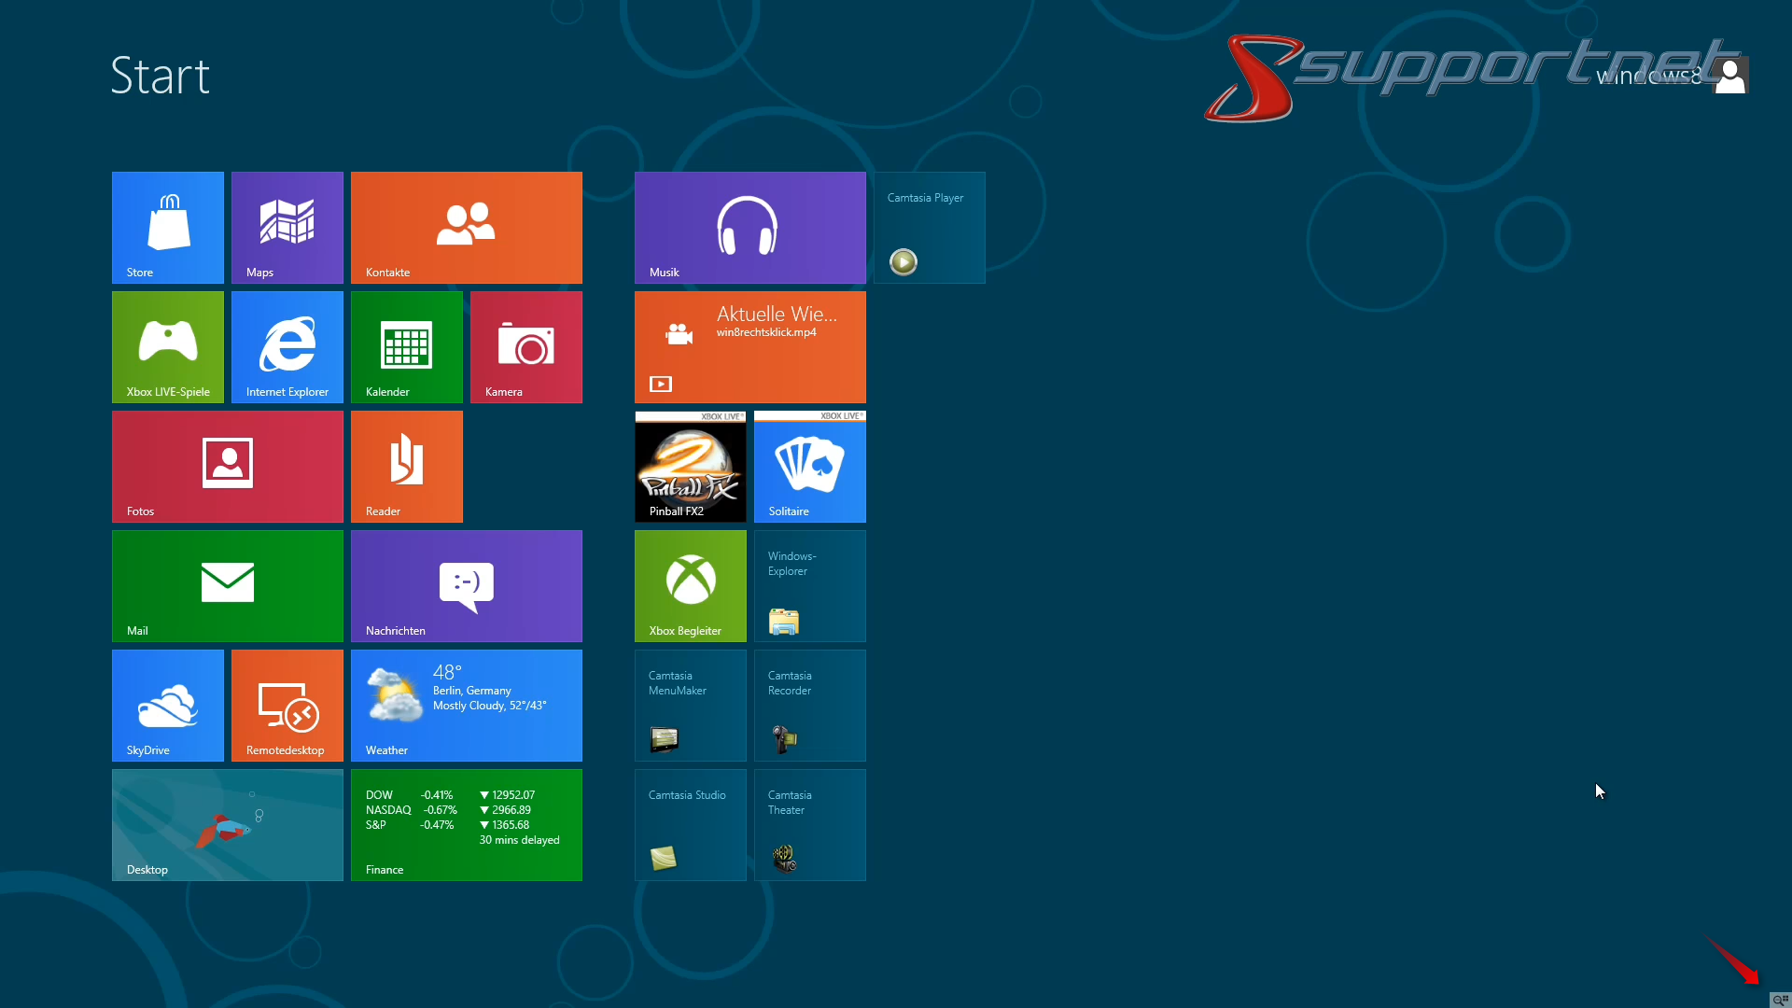Launch Camtasia Theater tile
1792x1008 pixels.
810,825
